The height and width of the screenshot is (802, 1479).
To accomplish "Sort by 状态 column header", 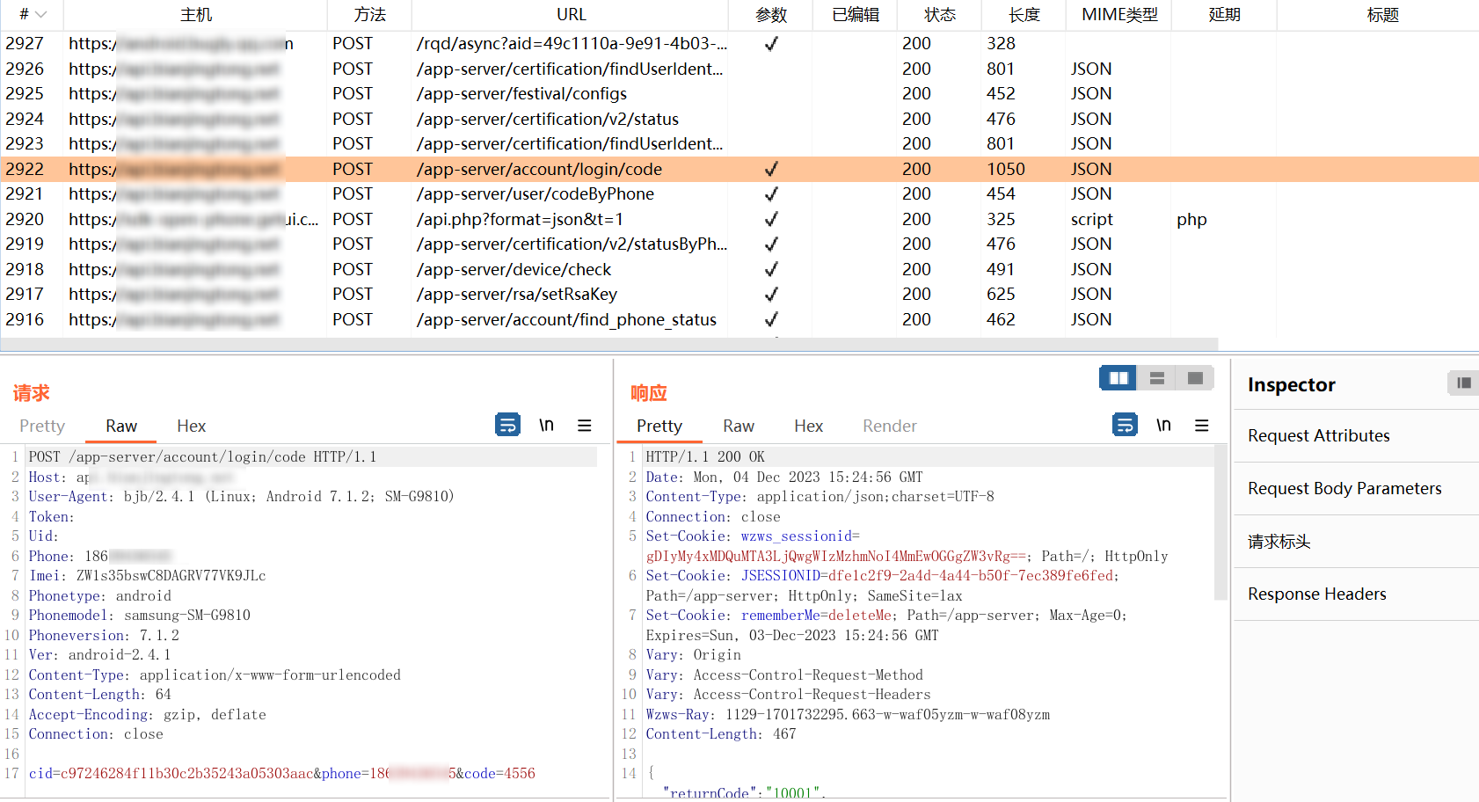I will [940, 15].
